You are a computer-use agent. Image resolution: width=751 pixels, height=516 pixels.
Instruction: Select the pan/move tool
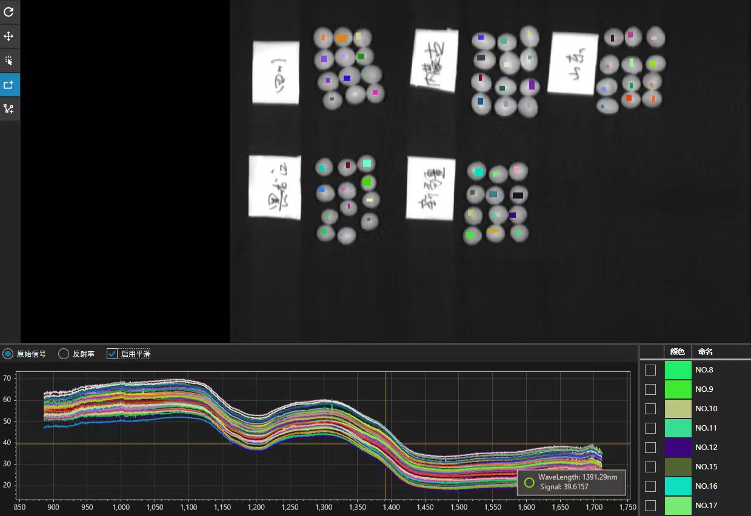tap(9, 36)
